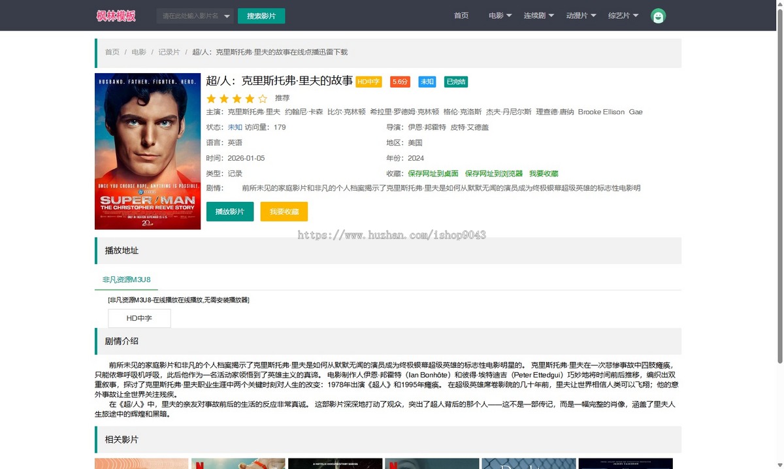Open the green user avatar icon
The image size is (784, 469).
click(x=659, y=16)
